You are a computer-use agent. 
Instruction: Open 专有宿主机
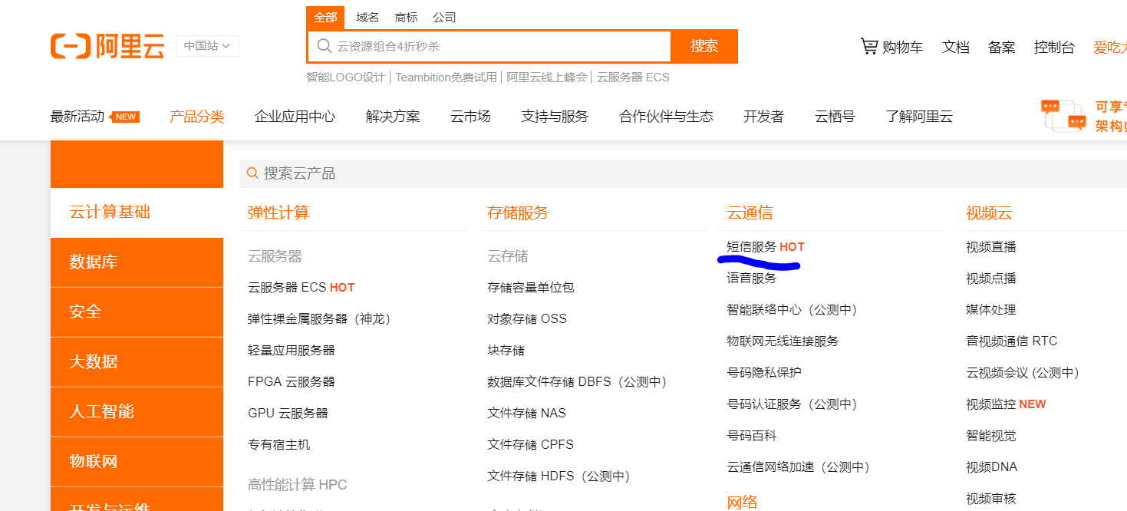point(279,444)
